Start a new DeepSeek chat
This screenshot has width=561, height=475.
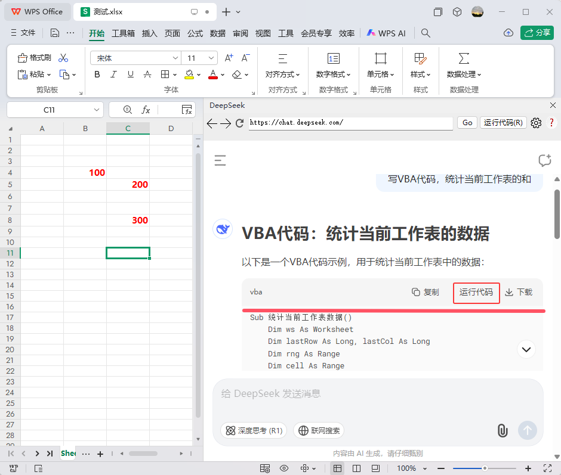point(544,160)
